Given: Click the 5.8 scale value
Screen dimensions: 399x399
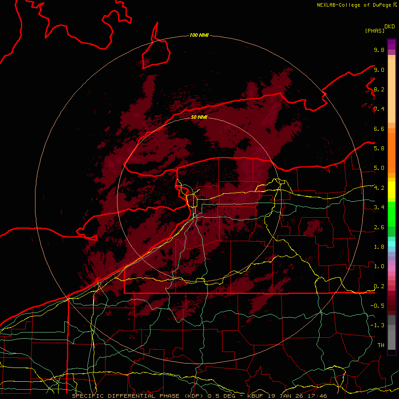Looking at the screenshot, I should pos(379,148).
